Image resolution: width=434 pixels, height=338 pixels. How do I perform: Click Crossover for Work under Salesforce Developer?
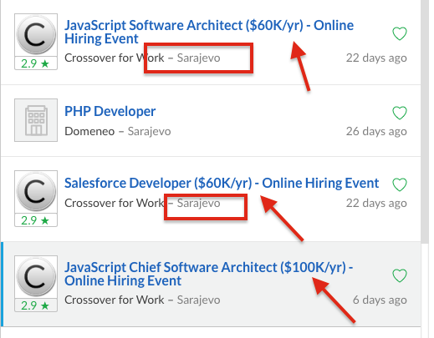pyautogui.click(x=115, y=203)
